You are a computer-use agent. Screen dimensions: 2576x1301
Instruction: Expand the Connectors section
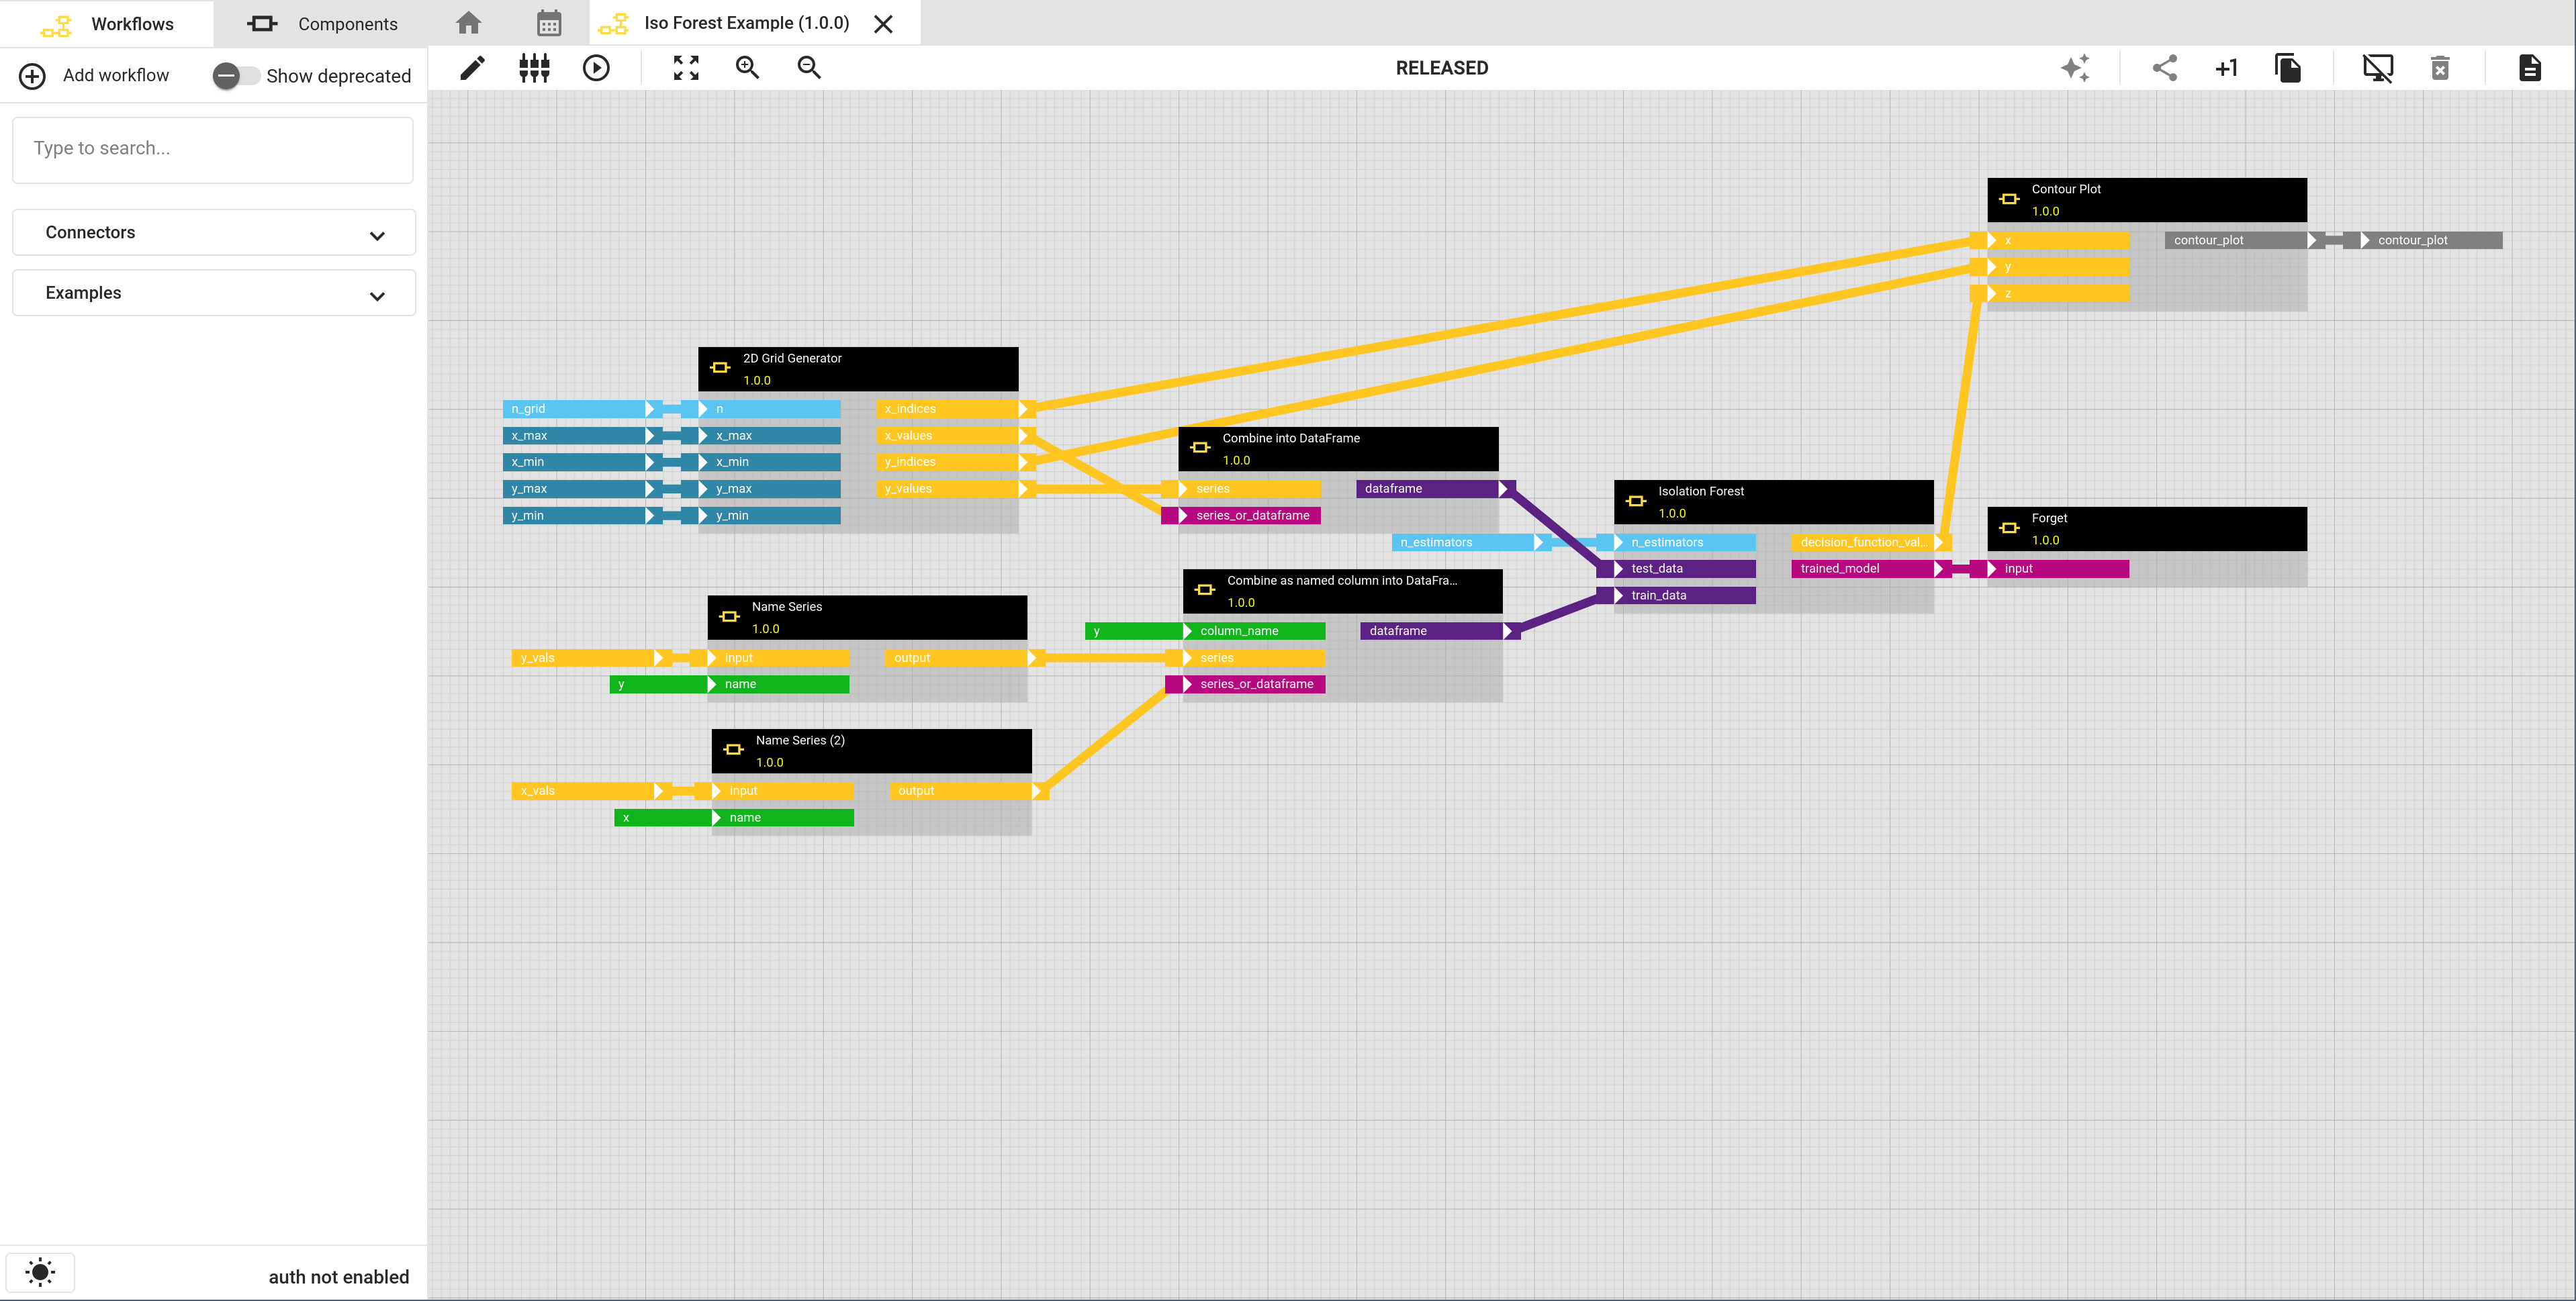pos(214,232)
